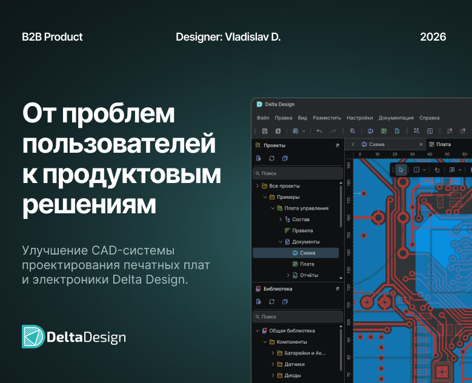Click the Поиск field in the Библиотека panel
The image size is (472, 383).
coord(297,317)
